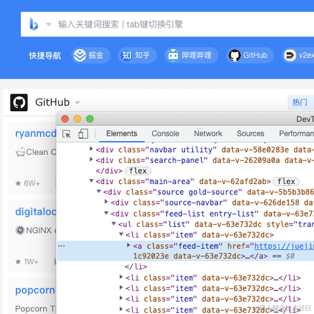This screenshot has height=314, width=314.
Task: Open the GitHub source selector dropdown
Action: 77,103
